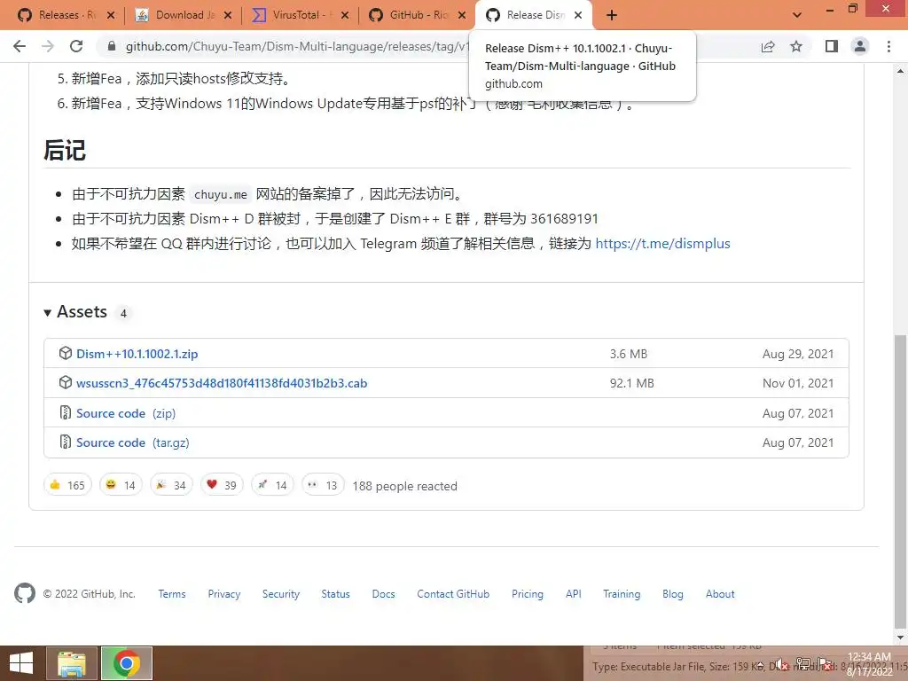Show the tab search dropdown
The image size is (908, 681).
(797, 15)
